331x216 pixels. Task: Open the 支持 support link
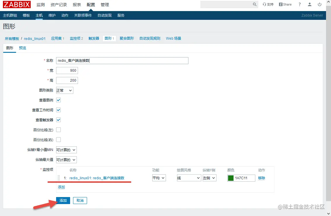pos(268,4)
